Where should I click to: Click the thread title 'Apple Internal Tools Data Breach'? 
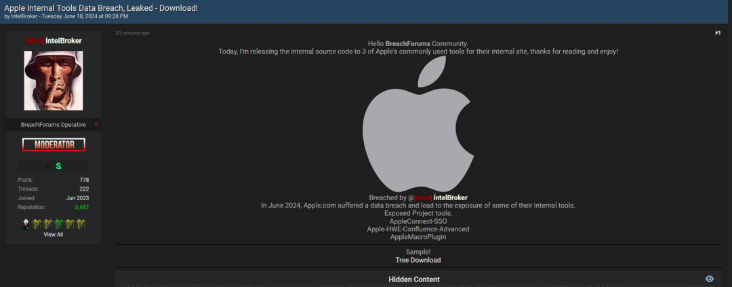pos(101,8)
